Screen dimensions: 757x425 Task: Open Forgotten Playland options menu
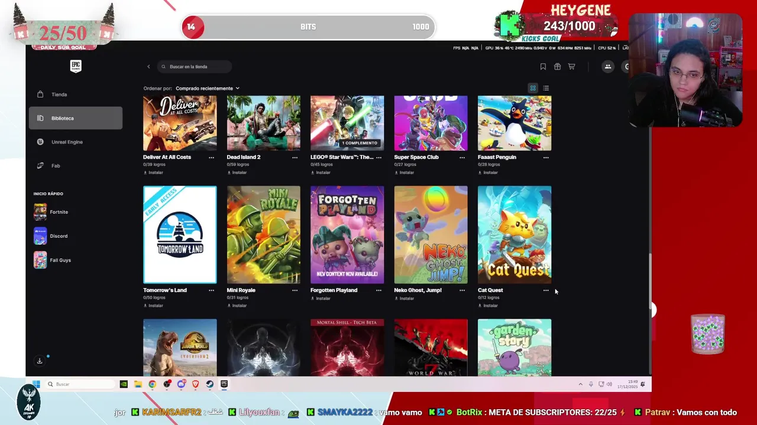[378, 290]
